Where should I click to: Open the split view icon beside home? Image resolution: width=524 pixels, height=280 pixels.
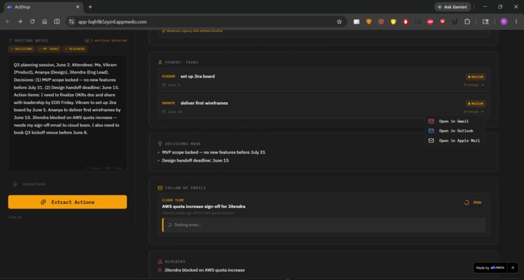tap(57, 21)
